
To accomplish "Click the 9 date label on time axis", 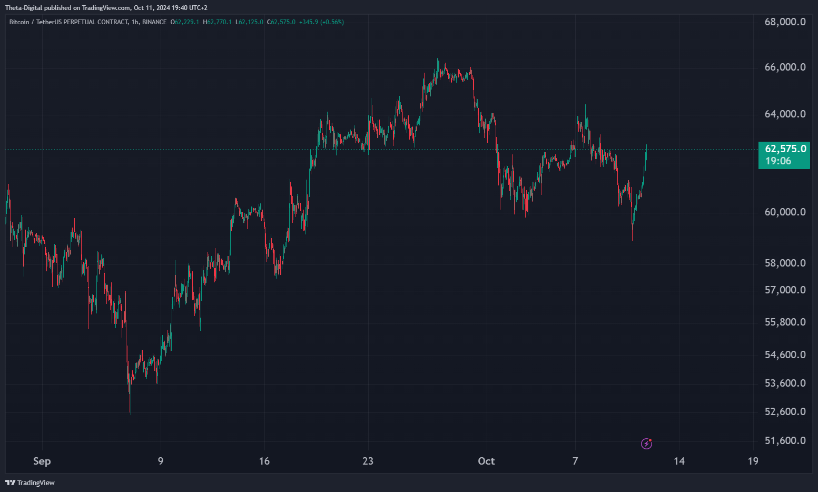I will [x=161, y=461].
